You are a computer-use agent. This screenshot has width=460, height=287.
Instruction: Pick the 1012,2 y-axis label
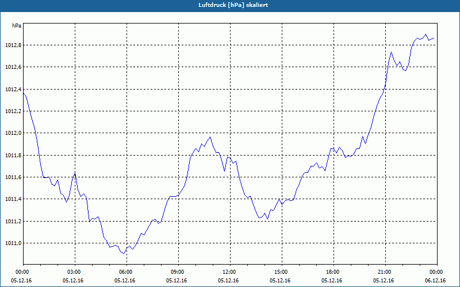coord(13,111)
